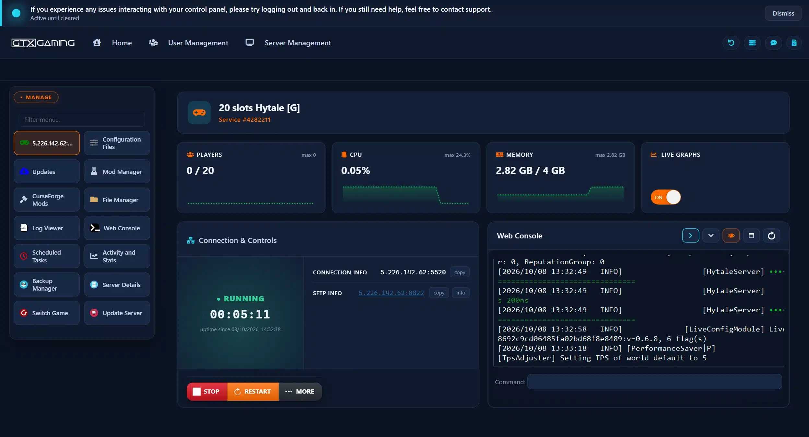Click the GTXGaming logo
Screen dimensions: 809x437
pos(43,43)
